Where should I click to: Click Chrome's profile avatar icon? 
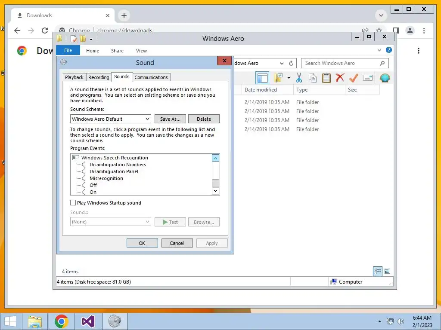(410, 31)
